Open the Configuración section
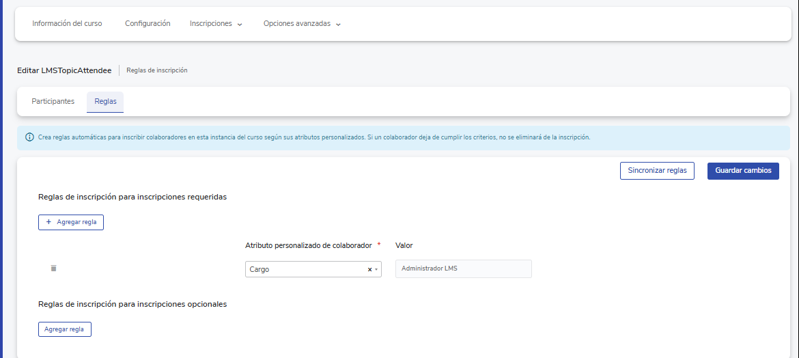Screen dimensions: 799x358 tap(148, 24)
